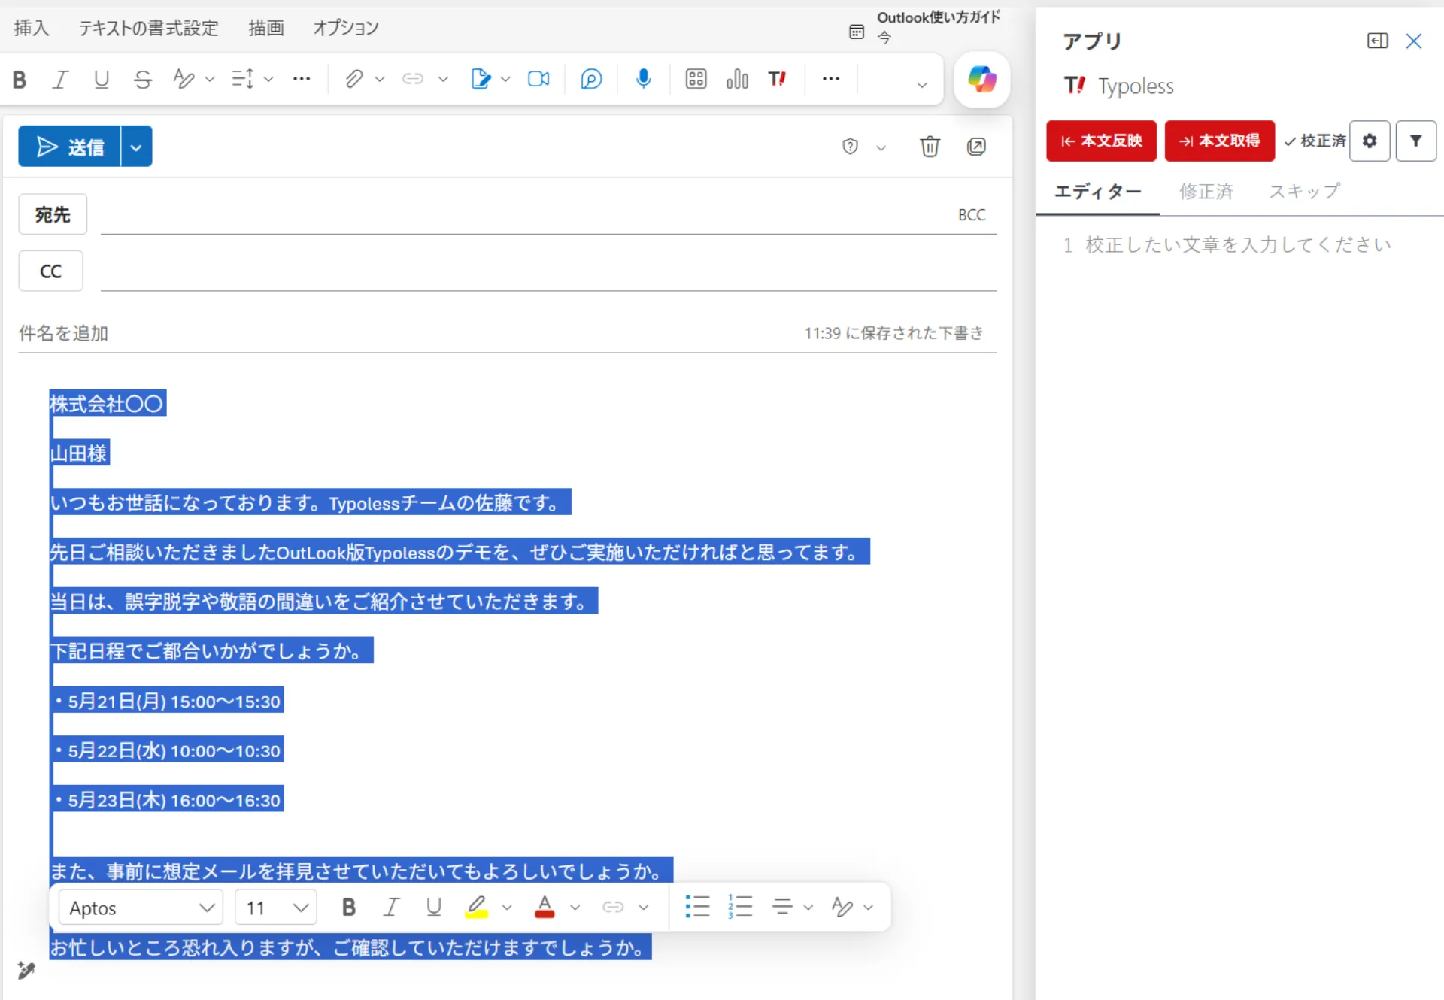Screen dimensions: 1444x1000
Task: Click the poll bar chart icon
Action: click(x=737, y=79)
